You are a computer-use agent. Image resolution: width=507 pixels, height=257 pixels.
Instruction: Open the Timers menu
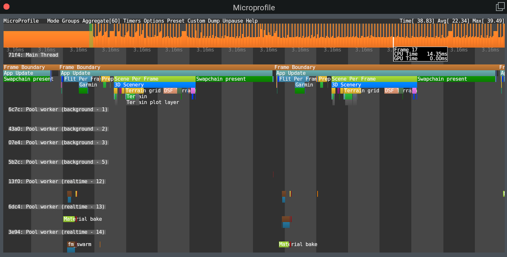tap(132, 21)
